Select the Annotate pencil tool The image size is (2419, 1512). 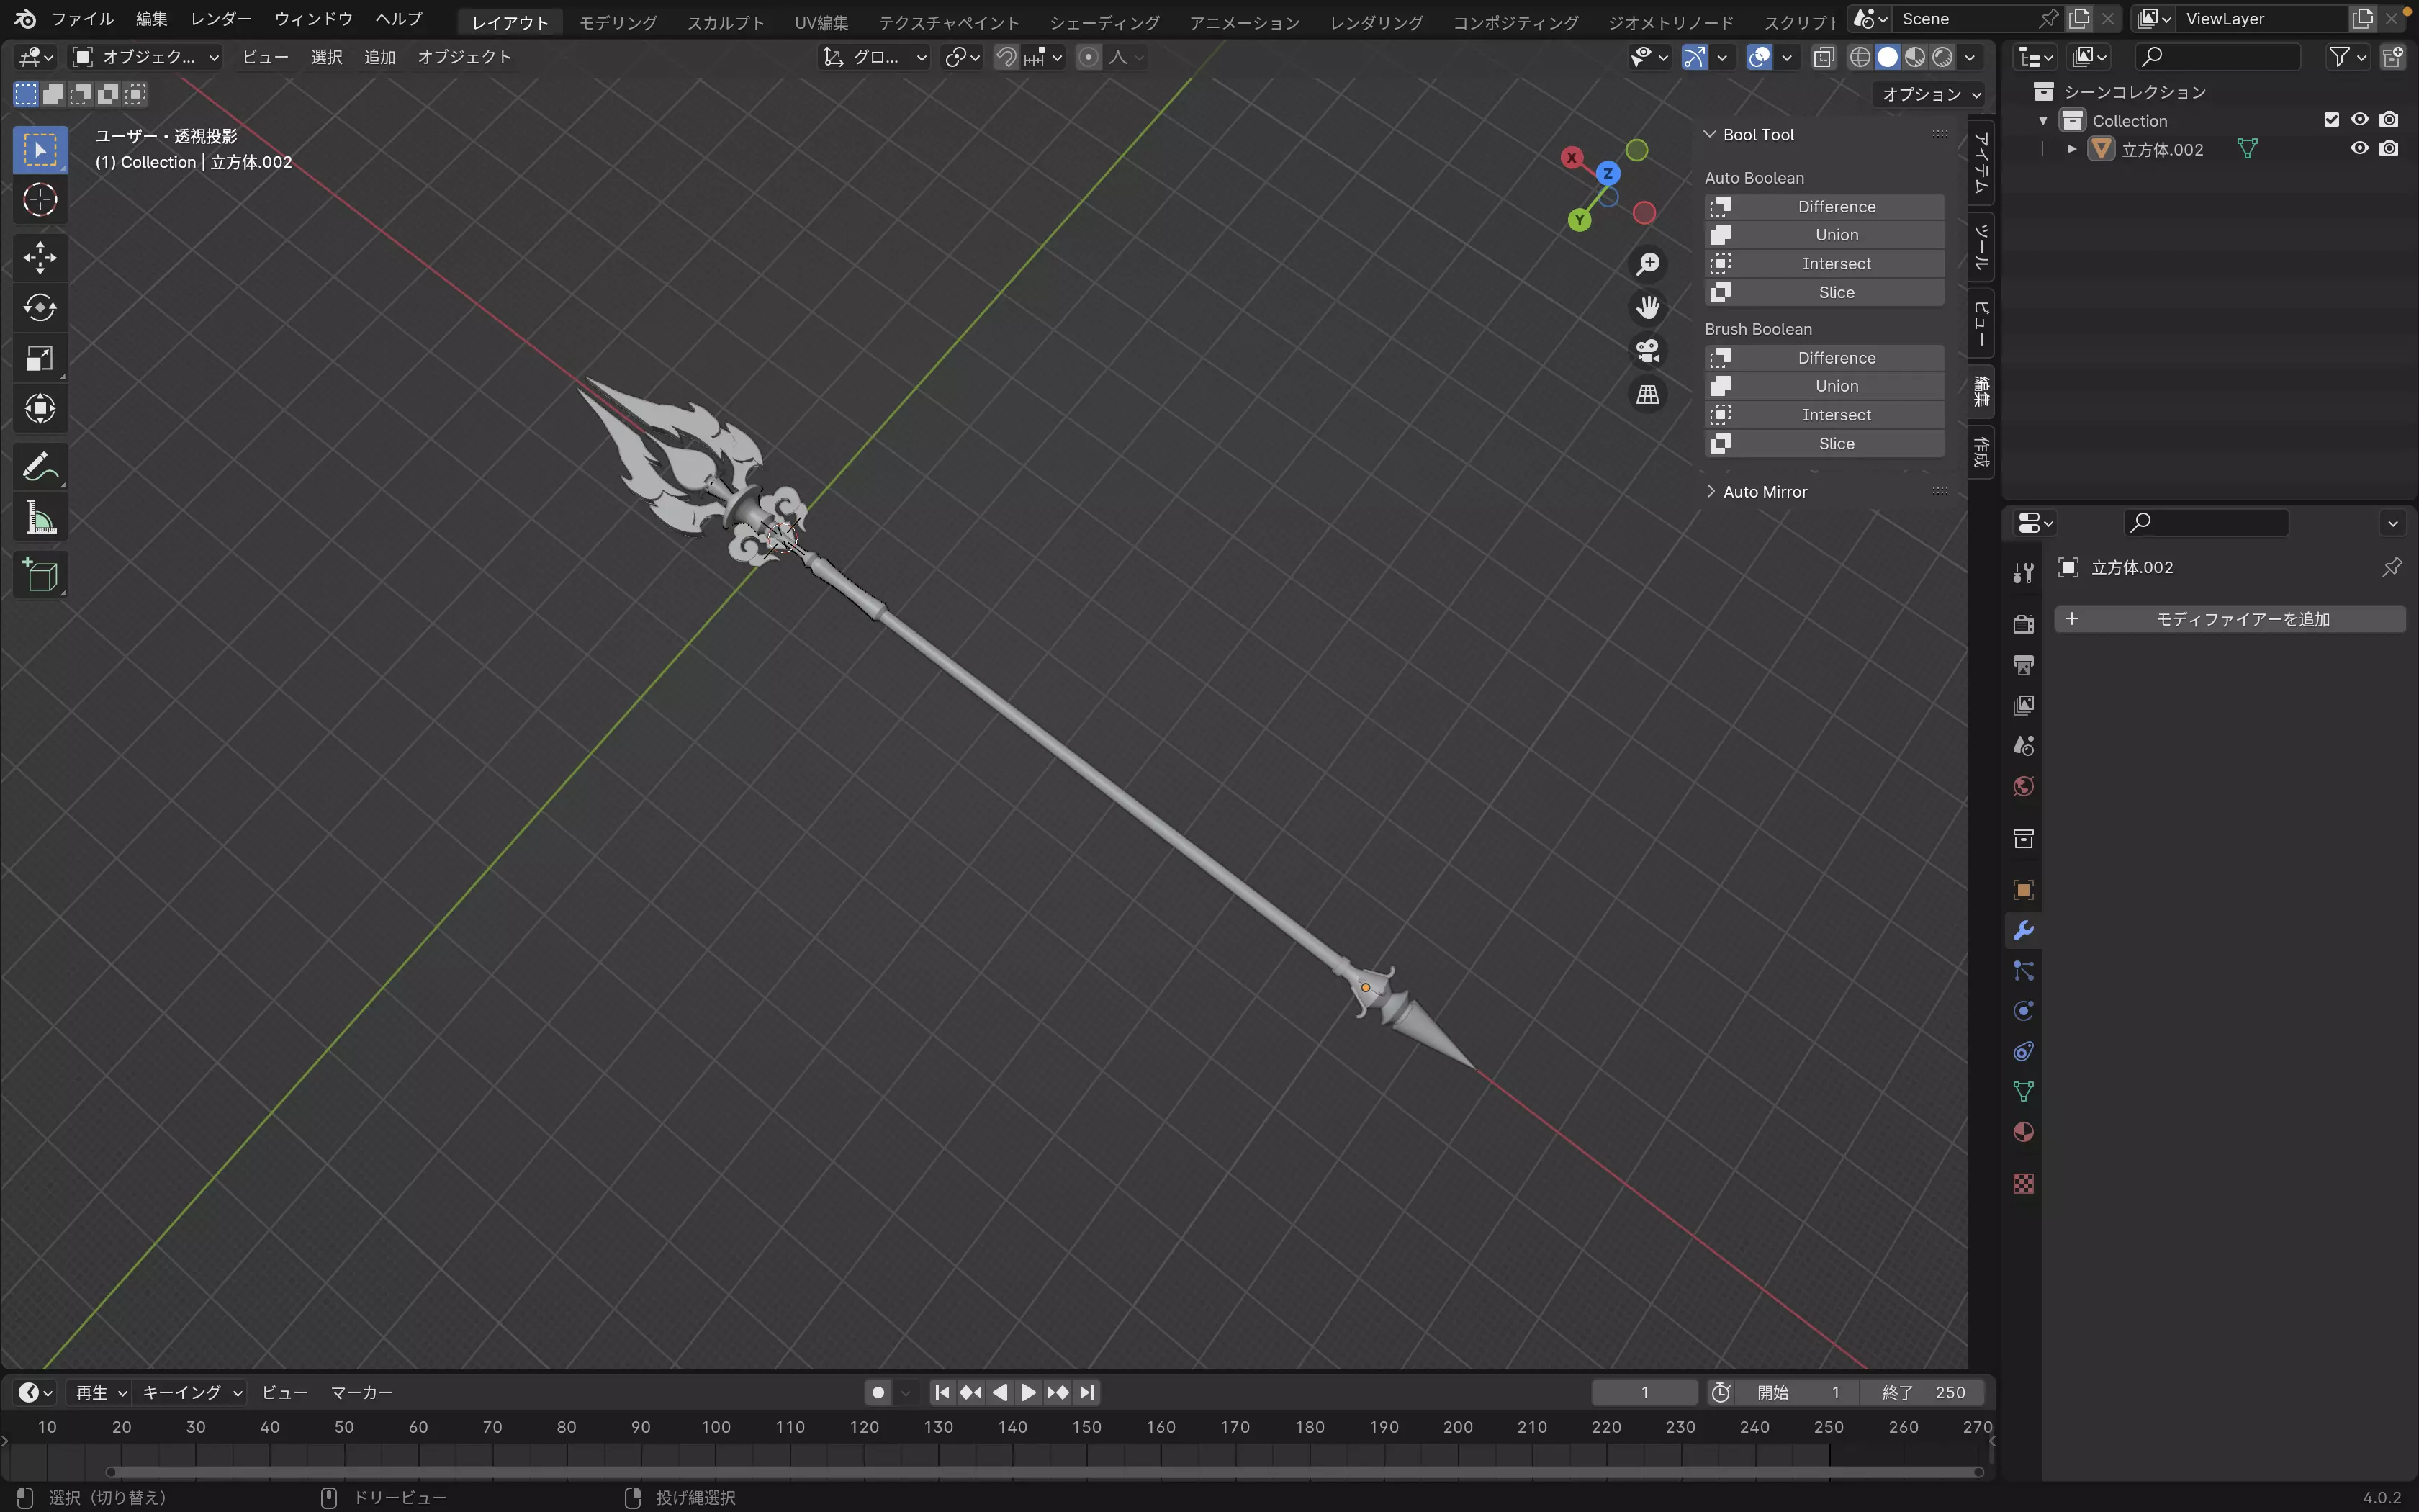pyautogui.click(x=40, y=466)
